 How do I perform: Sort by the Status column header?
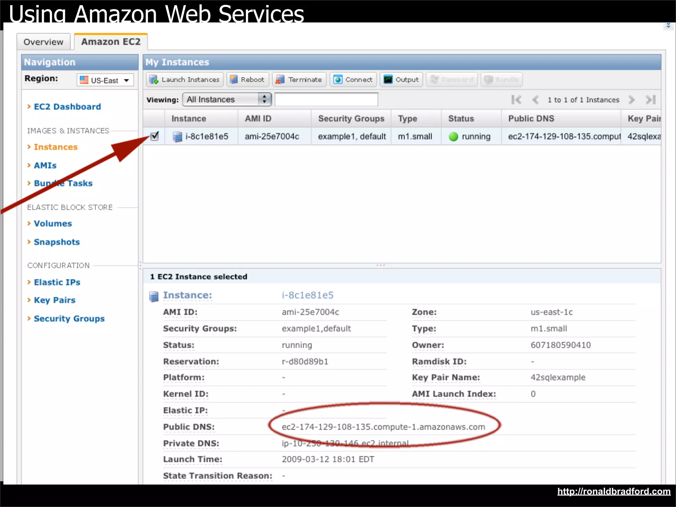471,118
